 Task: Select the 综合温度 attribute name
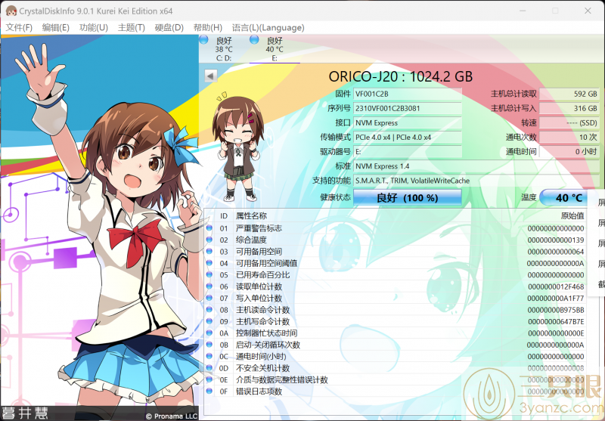(251, 240)
